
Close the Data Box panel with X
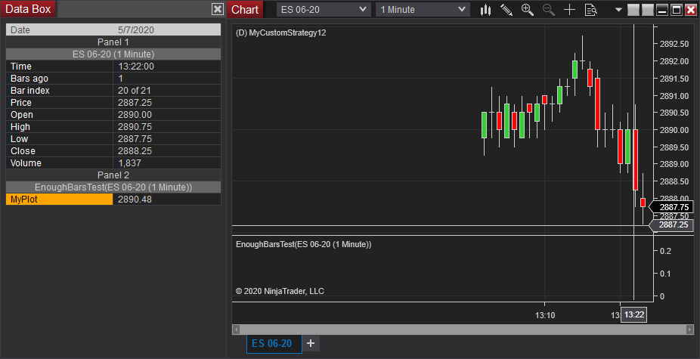[x=218, y=9]
